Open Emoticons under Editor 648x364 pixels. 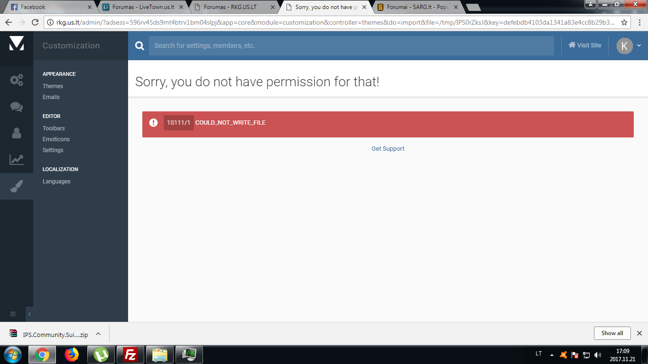(x=56, y=139)
